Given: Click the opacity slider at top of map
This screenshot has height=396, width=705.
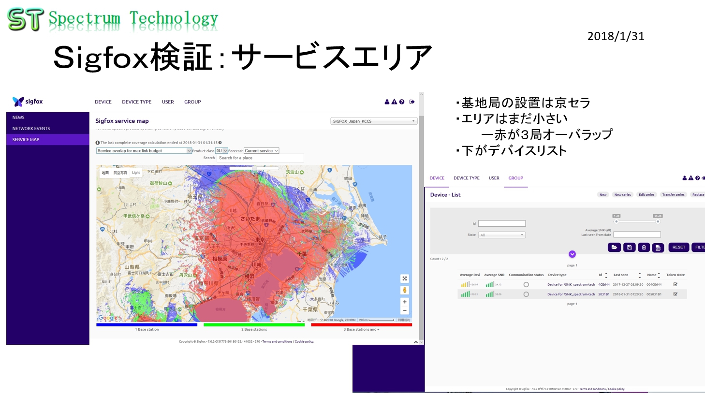Looking at the screenshot, I should (254, 168).
